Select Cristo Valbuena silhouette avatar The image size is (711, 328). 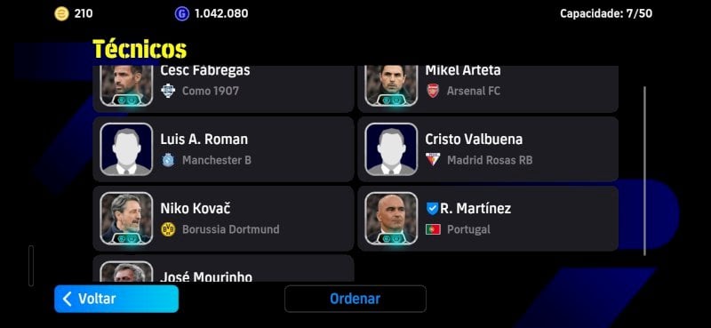(391, 149)
